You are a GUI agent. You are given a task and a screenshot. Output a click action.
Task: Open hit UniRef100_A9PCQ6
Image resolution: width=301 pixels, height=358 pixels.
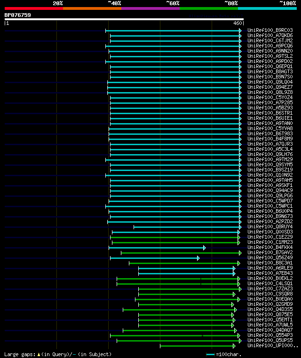[270, 46]
